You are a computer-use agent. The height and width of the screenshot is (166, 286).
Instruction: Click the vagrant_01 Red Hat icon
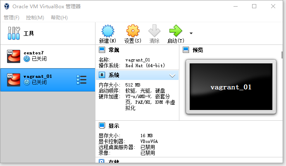coord(14,80)
